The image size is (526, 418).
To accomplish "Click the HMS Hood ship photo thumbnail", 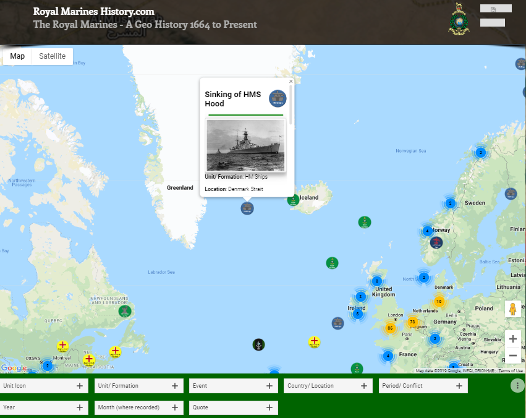I will click(245, 145).
